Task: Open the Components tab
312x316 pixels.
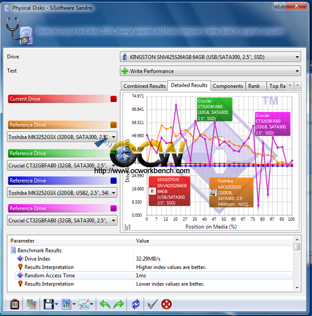Action: [x=227, y=86]
